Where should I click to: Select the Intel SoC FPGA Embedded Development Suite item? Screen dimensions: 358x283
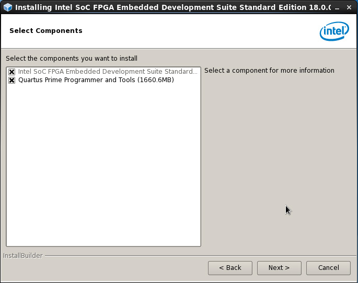coord(108,72)
